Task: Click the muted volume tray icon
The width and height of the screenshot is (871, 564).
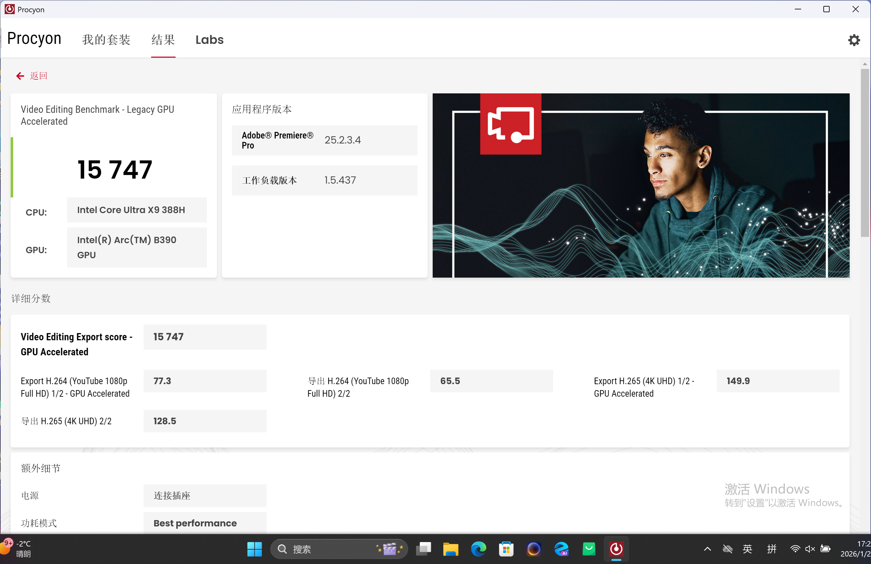Action: click(x=810, y=549)
